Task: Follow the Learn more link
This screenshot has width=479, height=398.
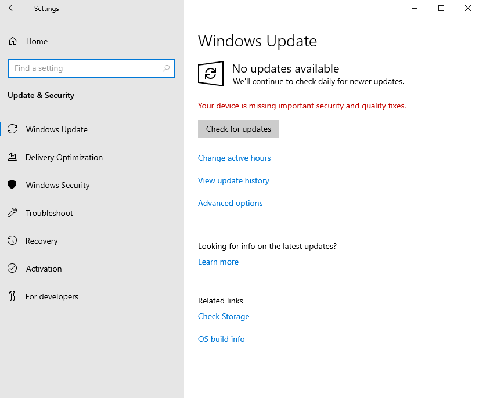Action: 218,262
